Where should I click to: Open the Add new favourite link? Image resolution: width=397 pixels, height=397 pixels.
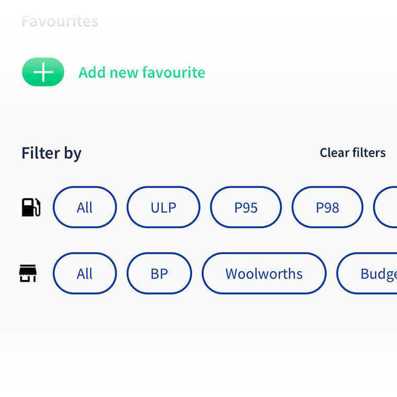(x=142, y=72)
